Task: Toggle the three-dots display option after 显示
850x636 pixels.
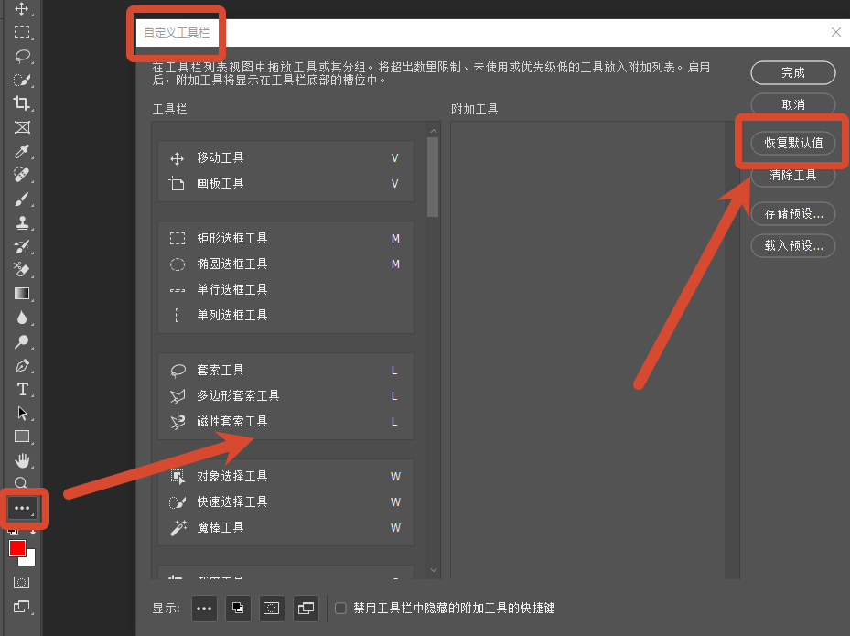Action: click(204, 609)
